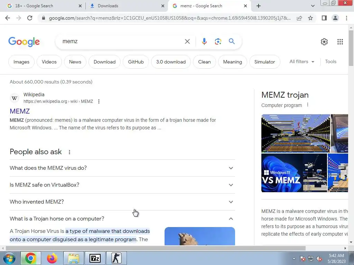
Task: Click inside the memz search input
Action: tap(120, 41)
